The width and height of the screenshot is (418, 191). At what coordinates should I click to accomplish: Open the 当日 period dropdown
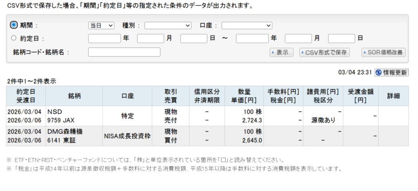pyautogui.click(x=101, y=25)
